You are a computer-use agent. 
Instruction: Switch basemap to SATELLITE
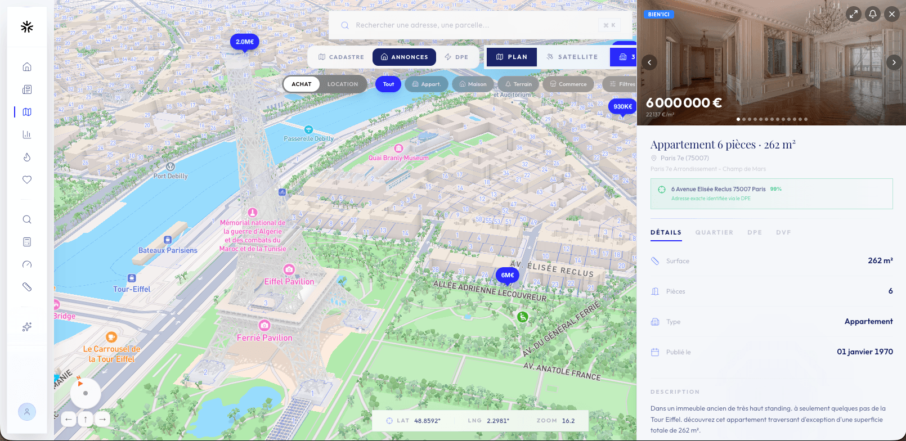573,57
